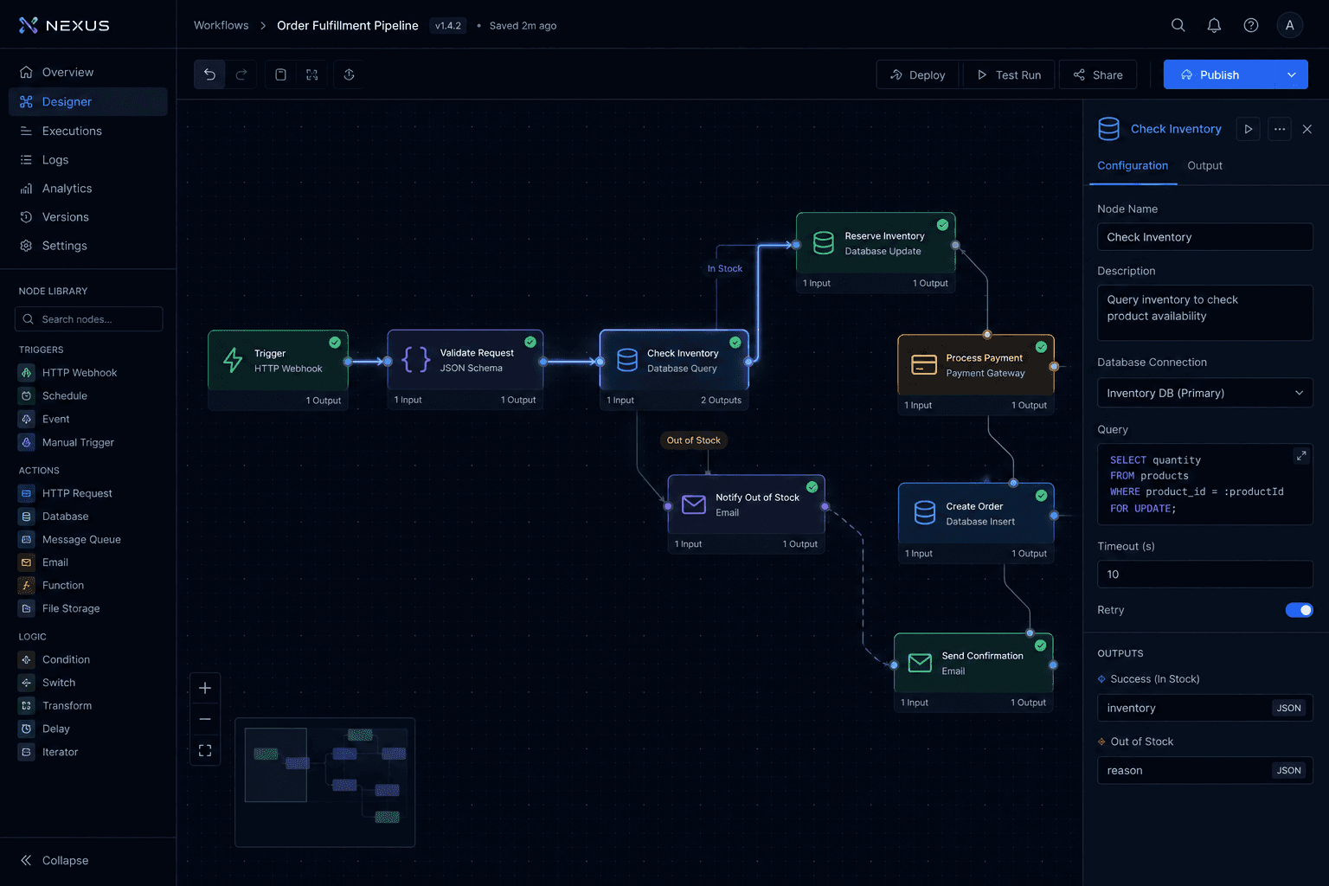Open the Configuration tab
Viewport: 1329px width, 886px height.
1133,165
